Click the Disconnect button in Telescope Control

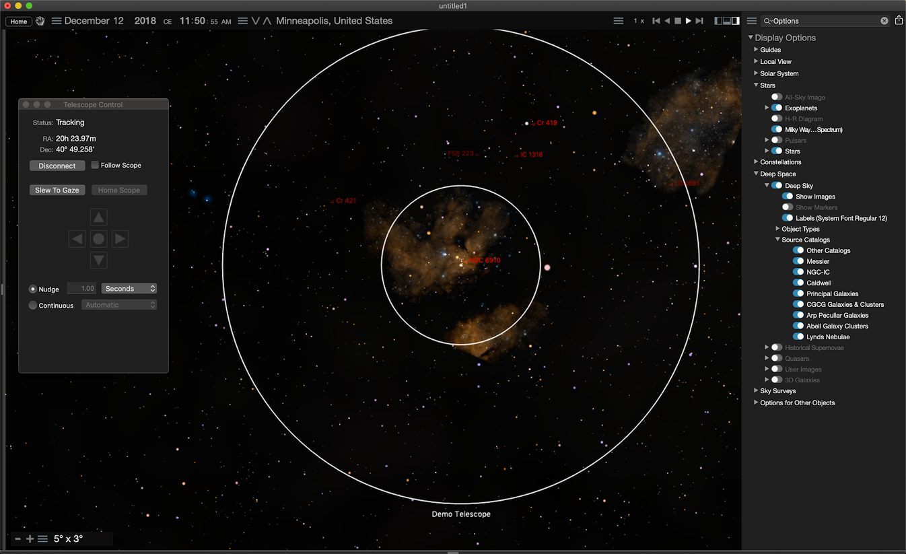[57, 166]
